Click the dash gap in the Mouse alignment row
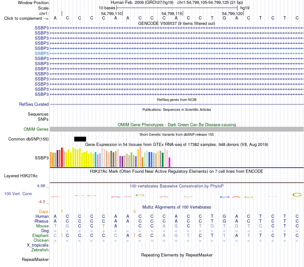Viewport: 304px width, 267px height. [128, 226]
